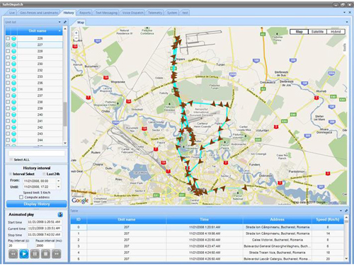Open the Text Messaging tab

pos(106,13)
